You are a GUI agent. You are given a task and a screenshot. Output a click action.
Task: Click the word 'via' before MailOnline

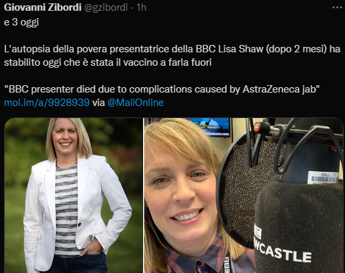[x=99, y=103]
